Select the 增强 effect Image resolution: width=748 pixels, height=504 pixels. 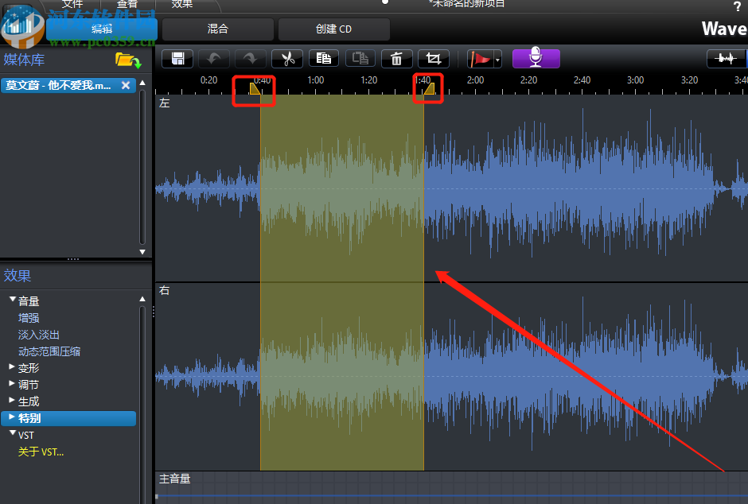(x=29, y=318)
